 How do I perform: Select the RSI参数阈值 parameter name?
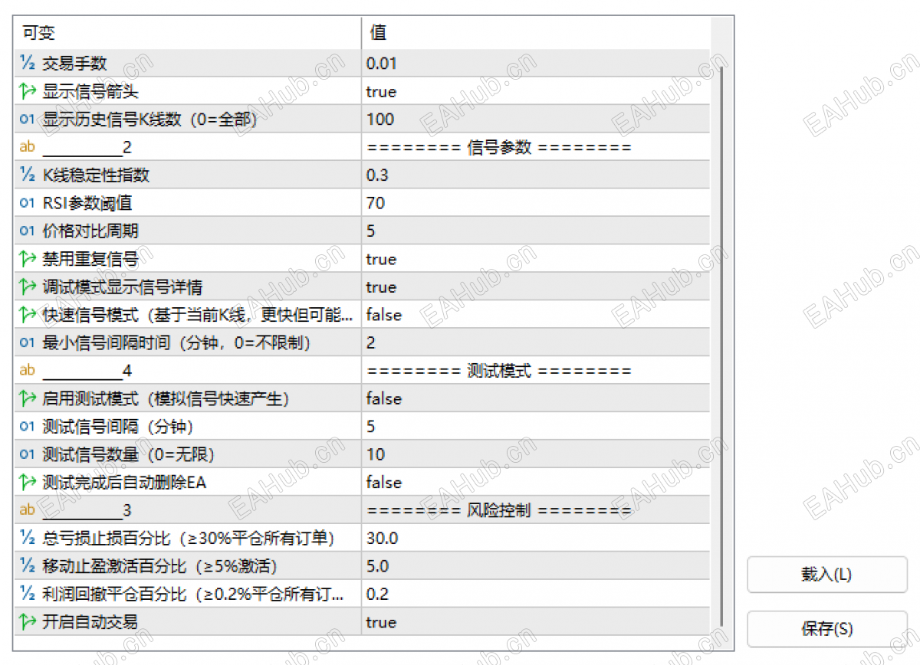[87, 203]
